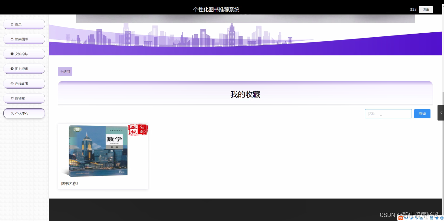The width and height of the screenshot is (444, 221).
Task: Open the 个人中心 section
Action: tap(24, 113)
